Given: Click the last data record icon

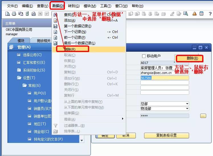Looking at the screenshot, I should 56,43.
